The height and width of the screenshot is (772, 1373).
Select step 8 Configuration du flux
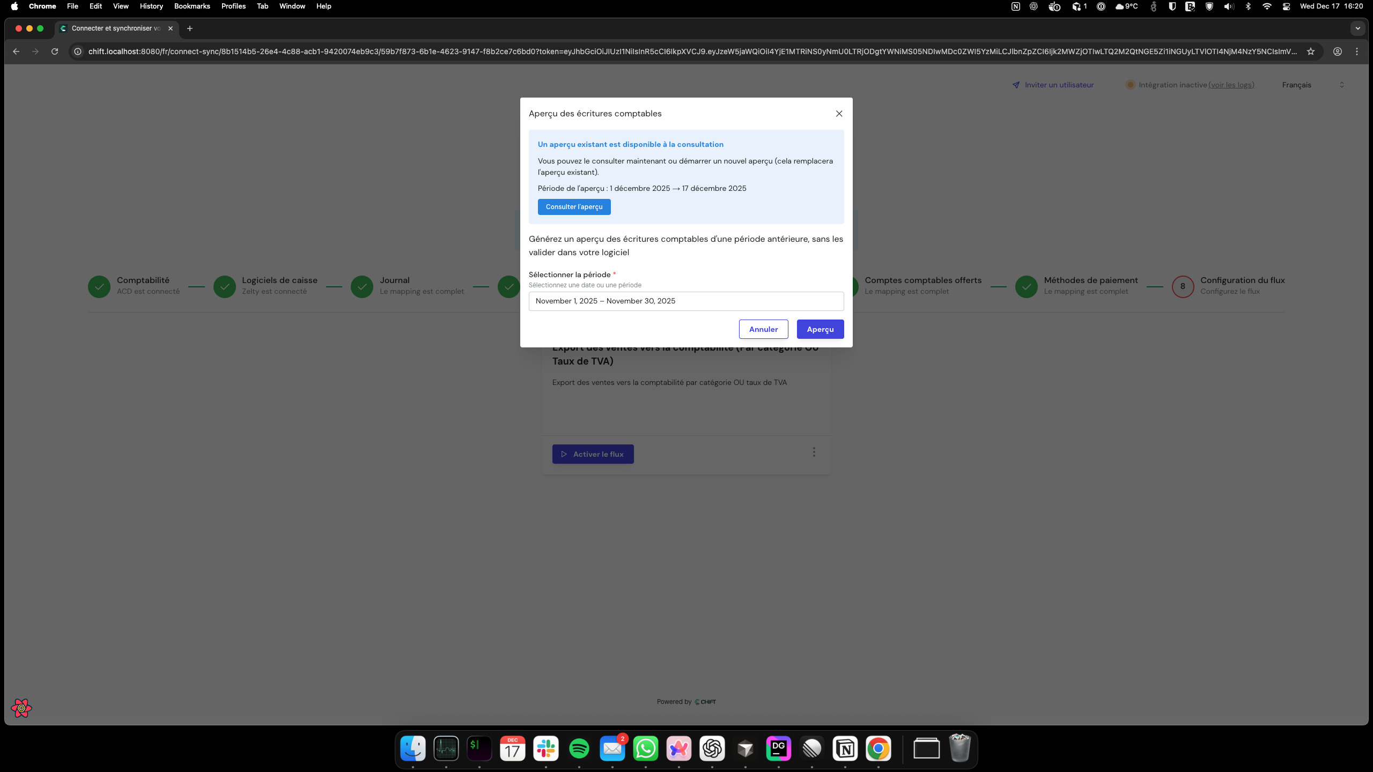(x=1183, y=286)
